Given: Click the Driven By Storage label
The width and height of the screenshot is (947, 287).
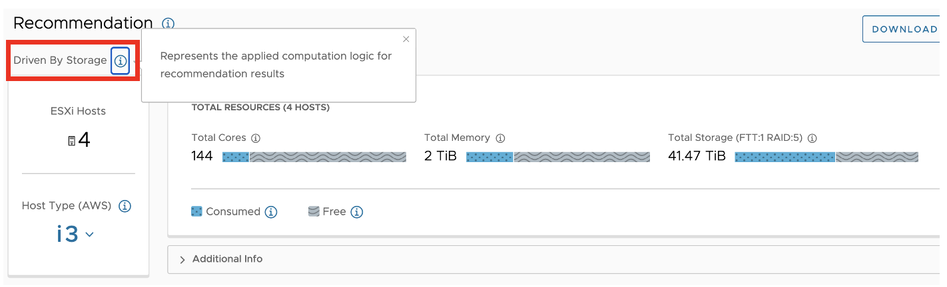Looking at the screenshot, I should 60,60.
